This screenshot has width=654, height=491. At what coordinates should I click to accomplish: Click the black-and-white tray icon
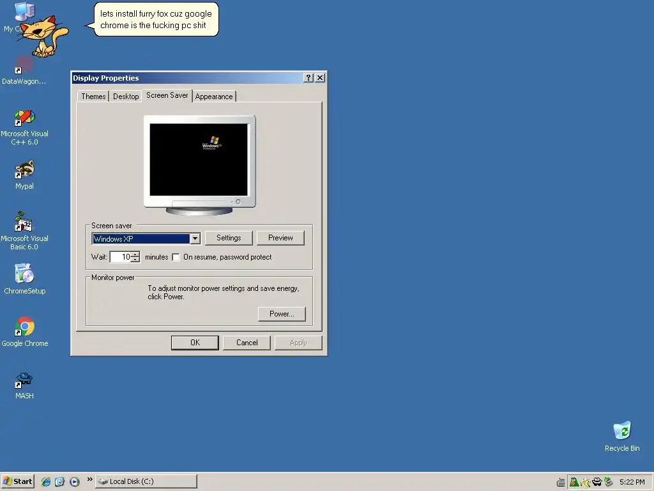597,482
